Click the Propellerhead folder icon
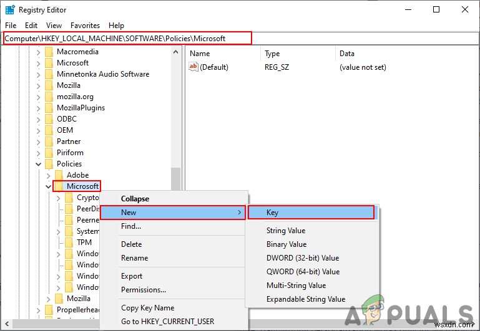480x331 pixels. [x=49, y=310]
